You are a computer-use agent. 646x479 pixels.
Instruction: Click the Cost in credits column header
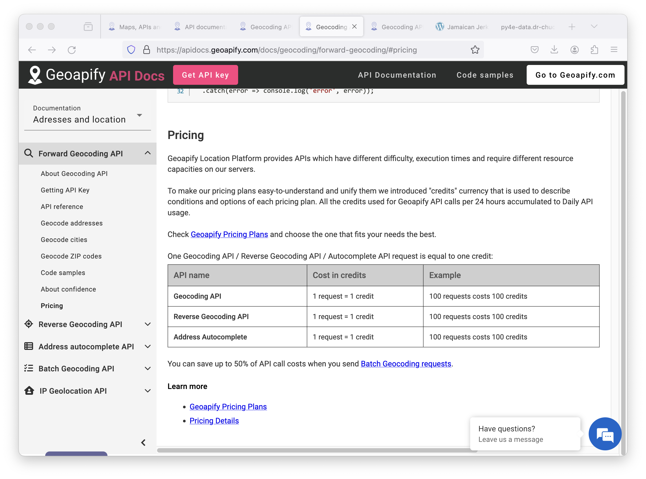365,275
